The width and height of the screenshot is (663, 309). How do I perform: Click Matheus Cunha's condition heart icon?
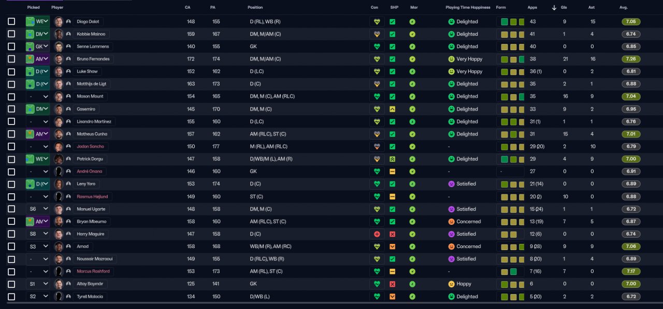pos(377,134)
